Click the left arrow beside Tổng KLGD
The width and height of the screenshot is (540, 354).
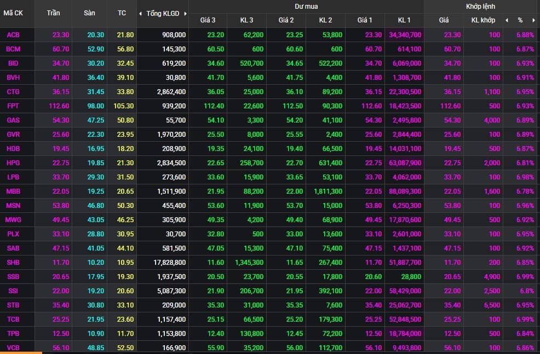[140, 14]
